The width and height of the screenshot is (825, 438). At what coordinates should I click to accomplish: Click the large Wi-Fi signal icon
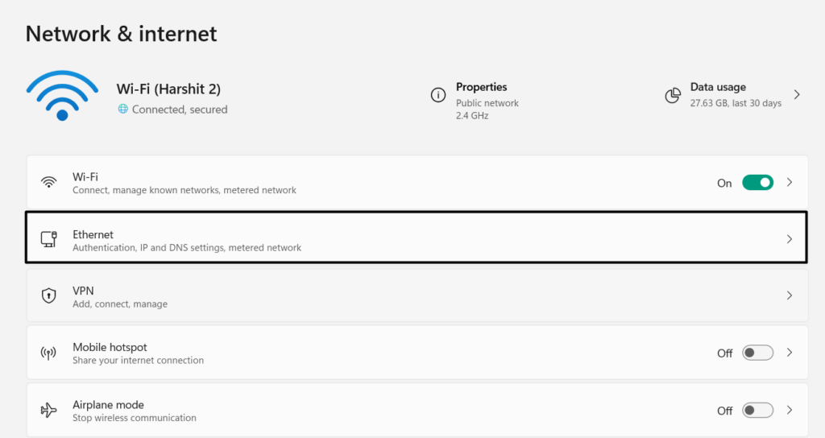tap(61, 96)
